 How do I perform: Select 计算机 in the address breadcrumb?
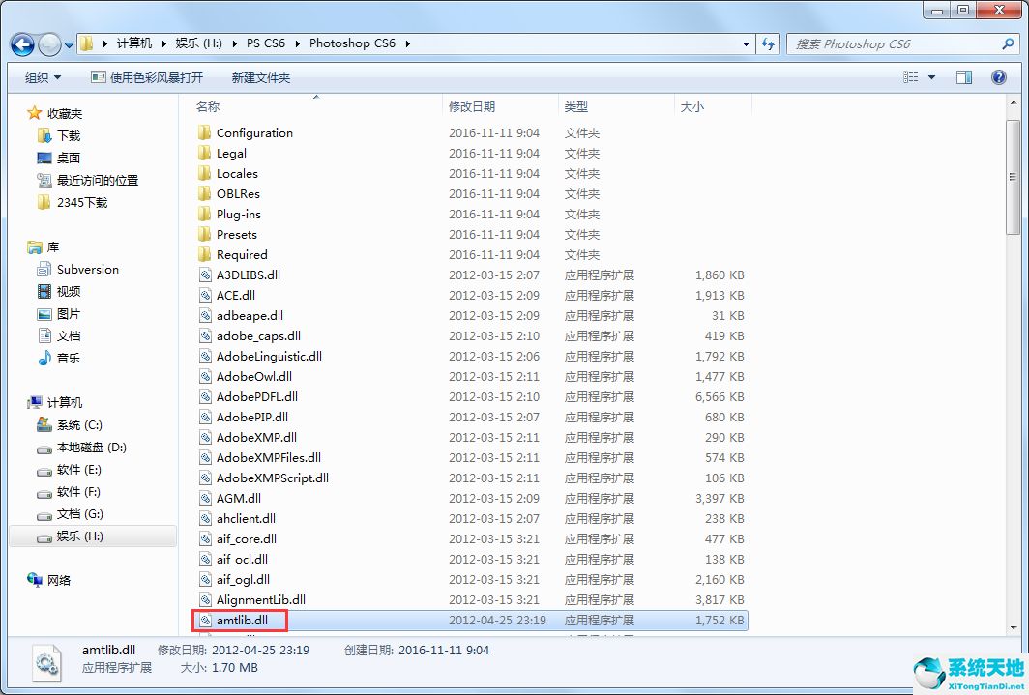134,43
